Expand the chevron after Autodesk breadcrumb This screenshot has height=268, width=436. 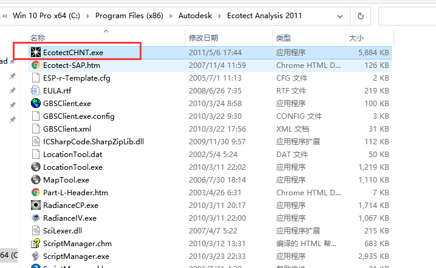point(219,16)
